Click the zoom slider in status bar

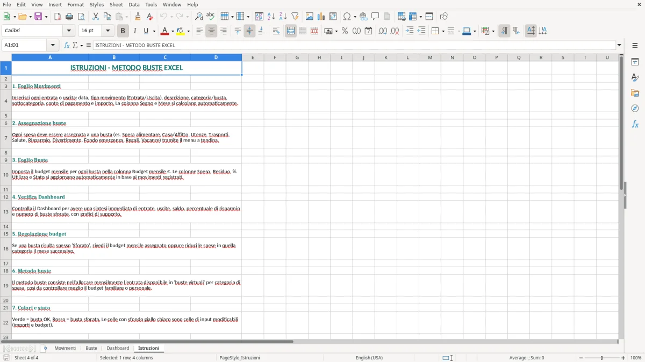coord(601,358)
